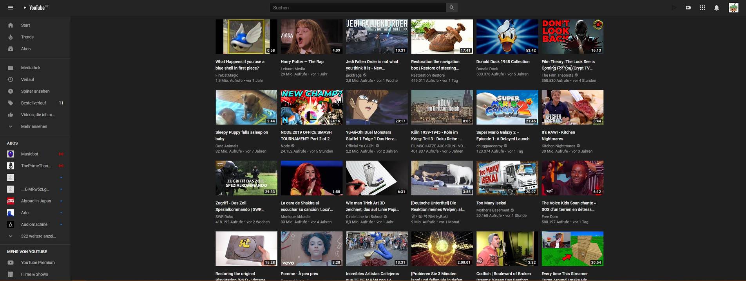Open the PlayStation restoration thumbnail
The height and width of the screenshot is (281, 746).
[246, 249]
